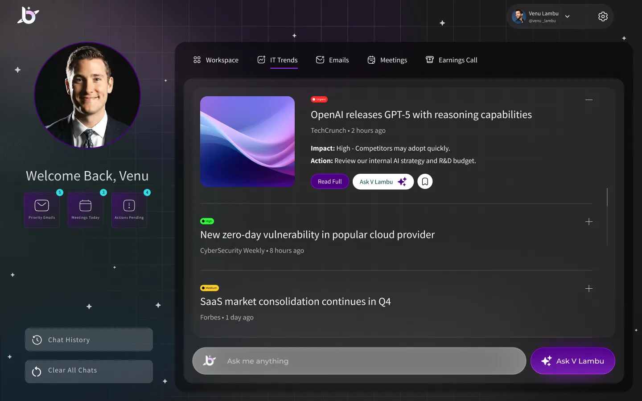Click 'TechCrunch • 2 hours ago' source line

(x=348, y=131)
